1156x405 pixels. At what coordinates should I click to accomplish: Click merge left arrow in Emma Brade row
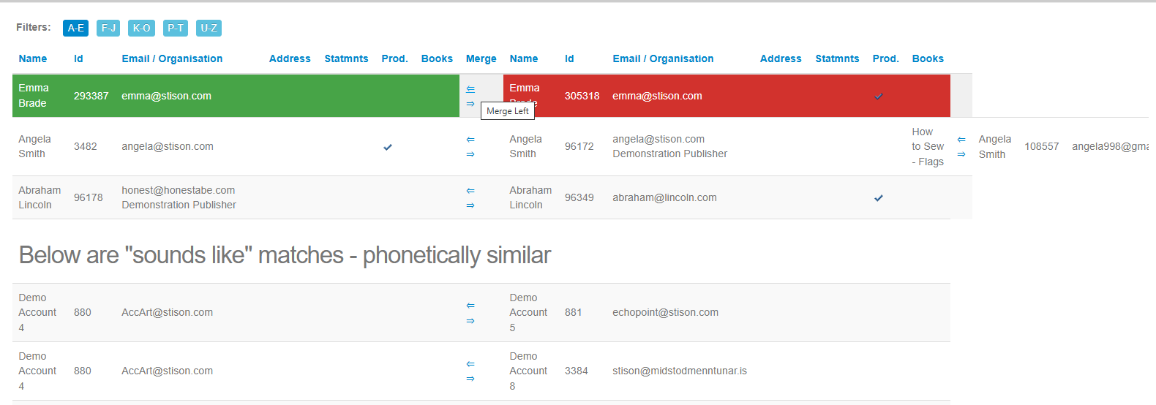tap(470, 88)
